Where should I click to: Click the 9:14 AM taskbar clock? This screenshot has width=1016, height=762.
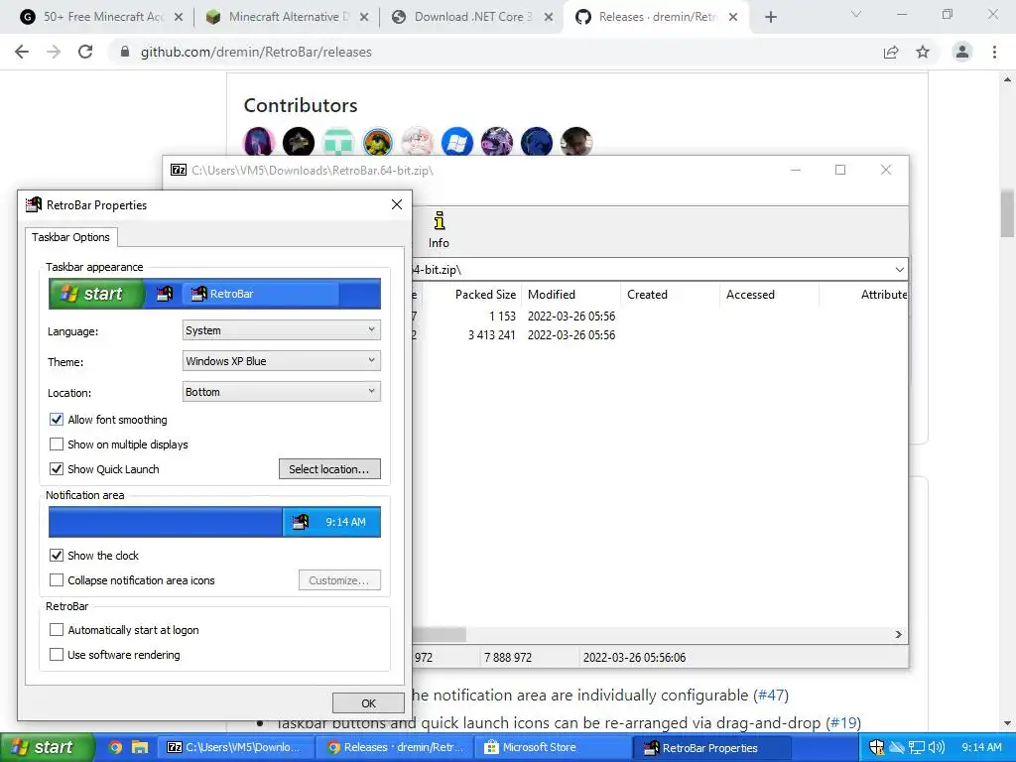point(981,747)
